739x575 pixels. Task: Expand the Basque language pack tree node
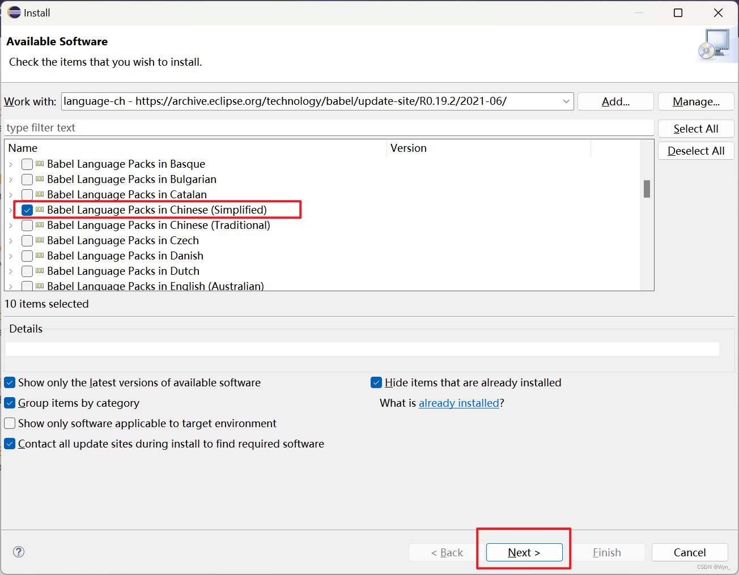(x=11, y=164)
